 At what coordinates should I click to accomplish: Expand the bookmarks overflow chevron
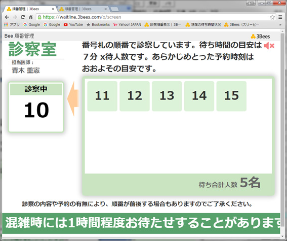point(280,24)
